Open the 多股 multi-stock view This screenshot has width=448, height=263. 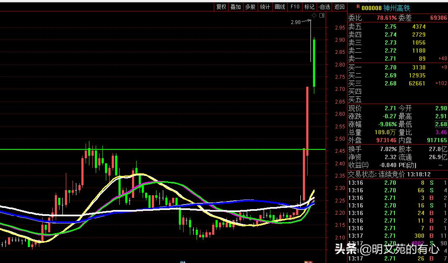[x=250, y=7]
